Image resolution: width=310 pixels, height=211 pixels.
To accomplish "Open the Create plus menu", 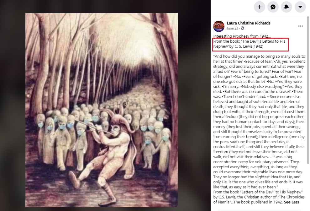I will (x=260, y=7).
